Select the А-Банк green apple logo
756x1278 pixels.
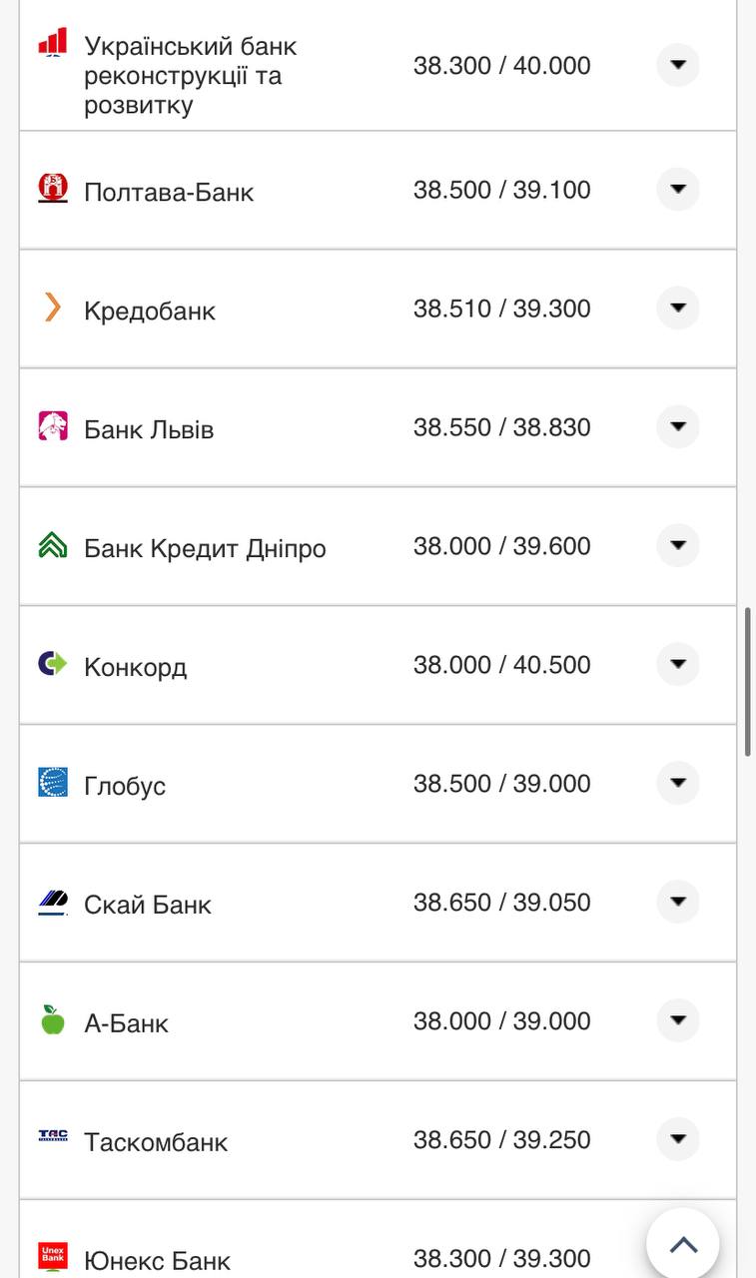(x=53, y=1020)
